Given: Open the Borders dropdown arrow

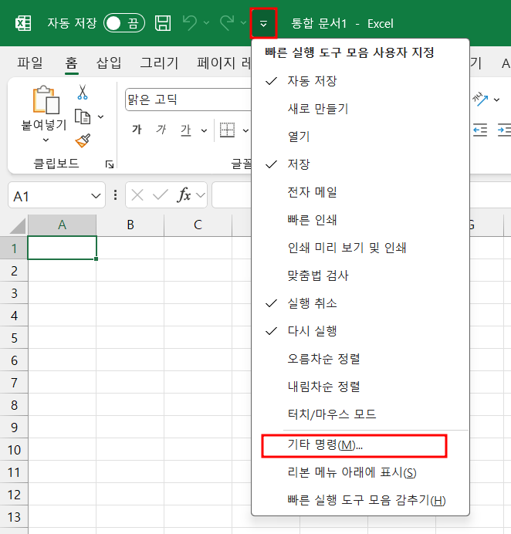Looking at the screenshot, I should click(245, 130).
